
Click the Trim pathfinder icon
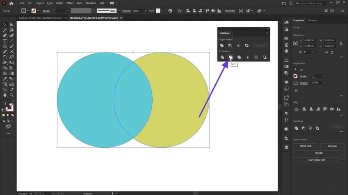(231, 57)
